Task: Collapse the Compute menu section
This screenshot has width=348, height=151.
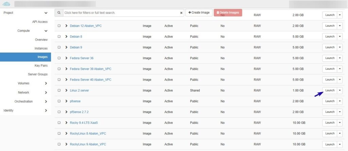Action: click(x=46, y=31)
